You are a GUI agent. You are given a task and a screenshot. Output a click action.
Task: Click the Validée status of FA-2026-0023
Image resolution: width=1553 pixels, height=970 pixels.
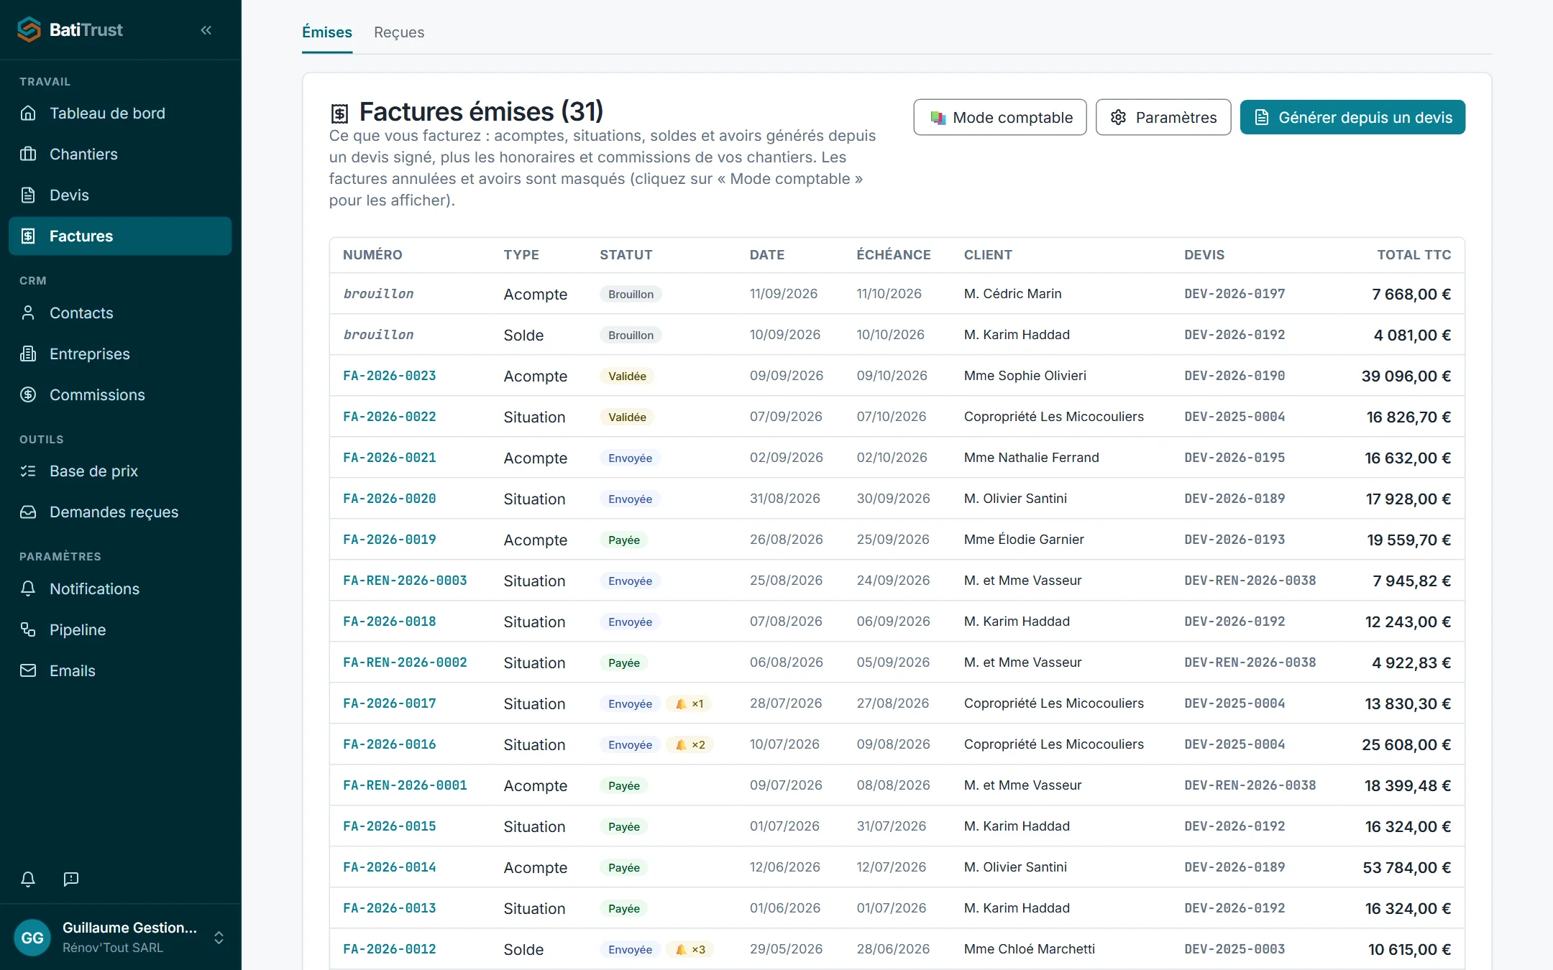627,377
